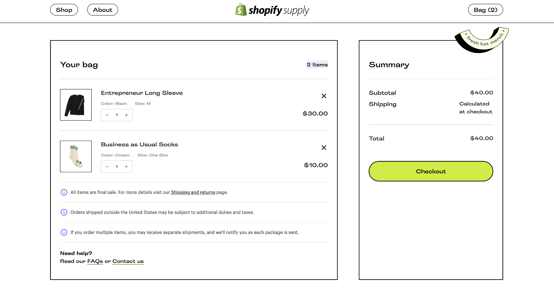Click the Entrepreneur Long Sleeve product thumbnail
The image size is (554, 301).
point(76,105)
